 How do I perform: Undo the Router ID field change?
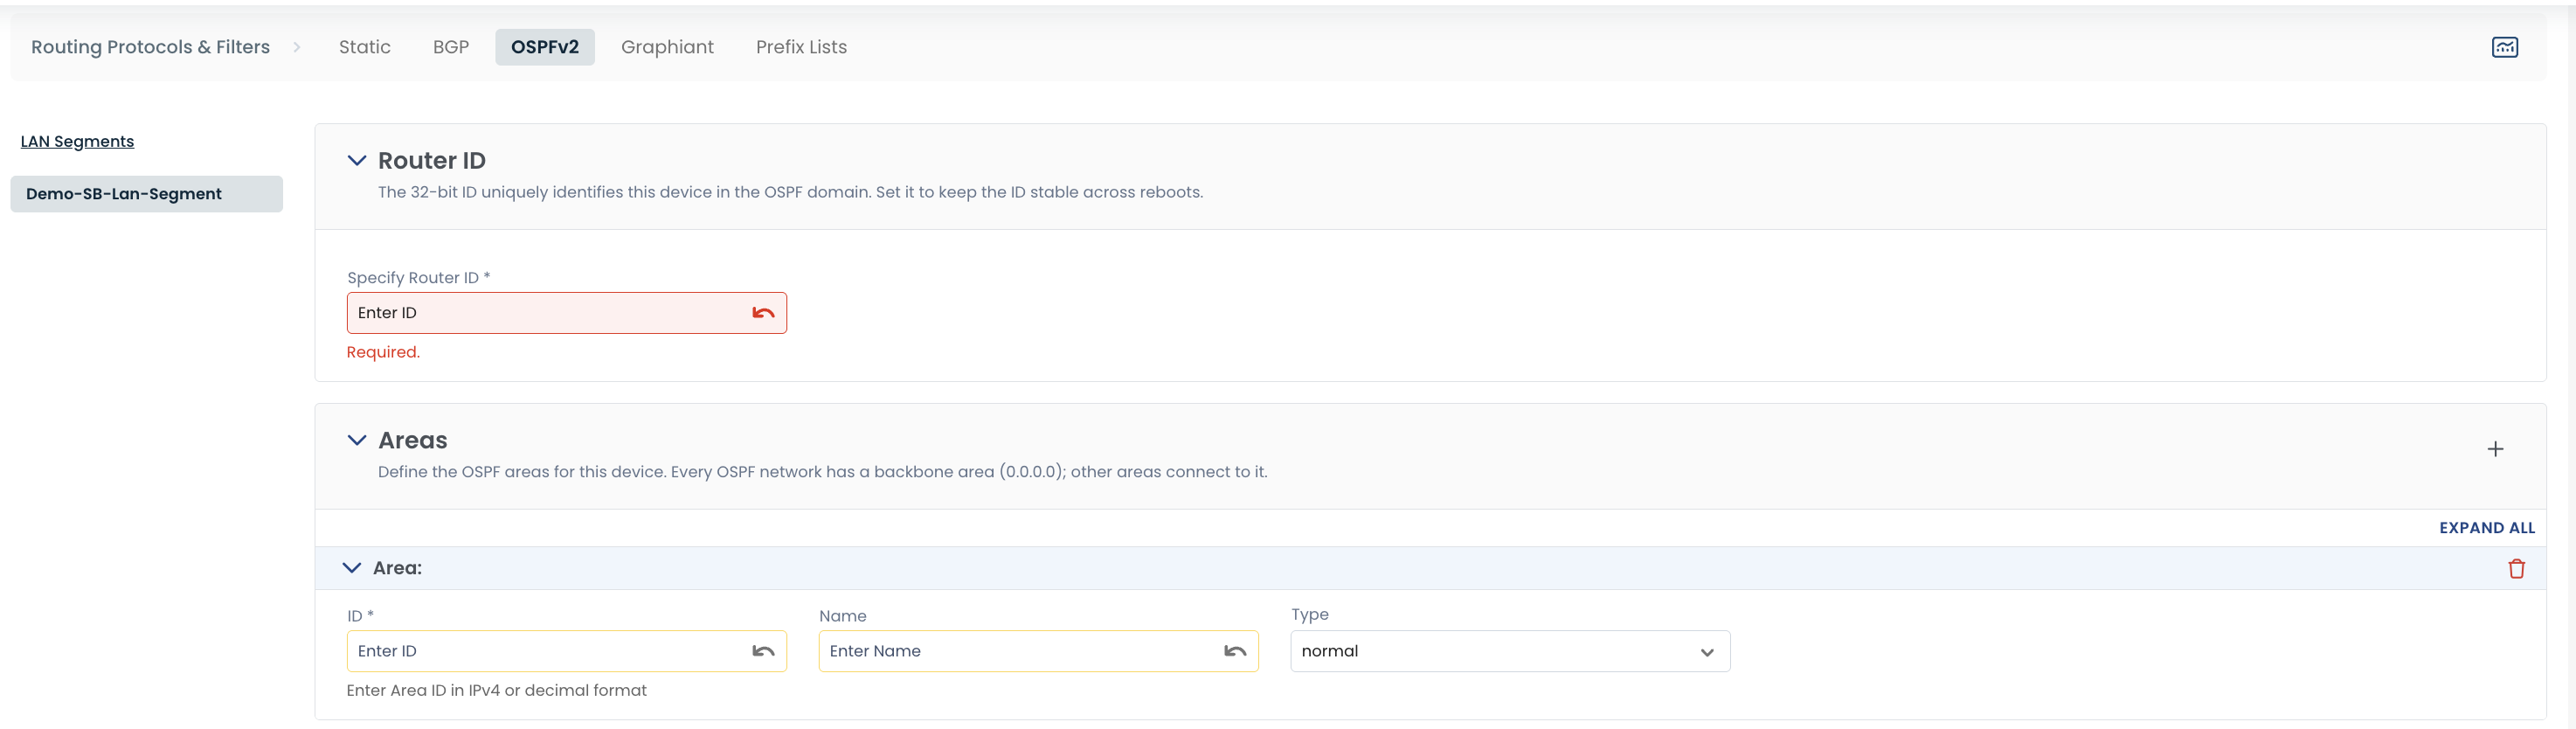point(763,313)
